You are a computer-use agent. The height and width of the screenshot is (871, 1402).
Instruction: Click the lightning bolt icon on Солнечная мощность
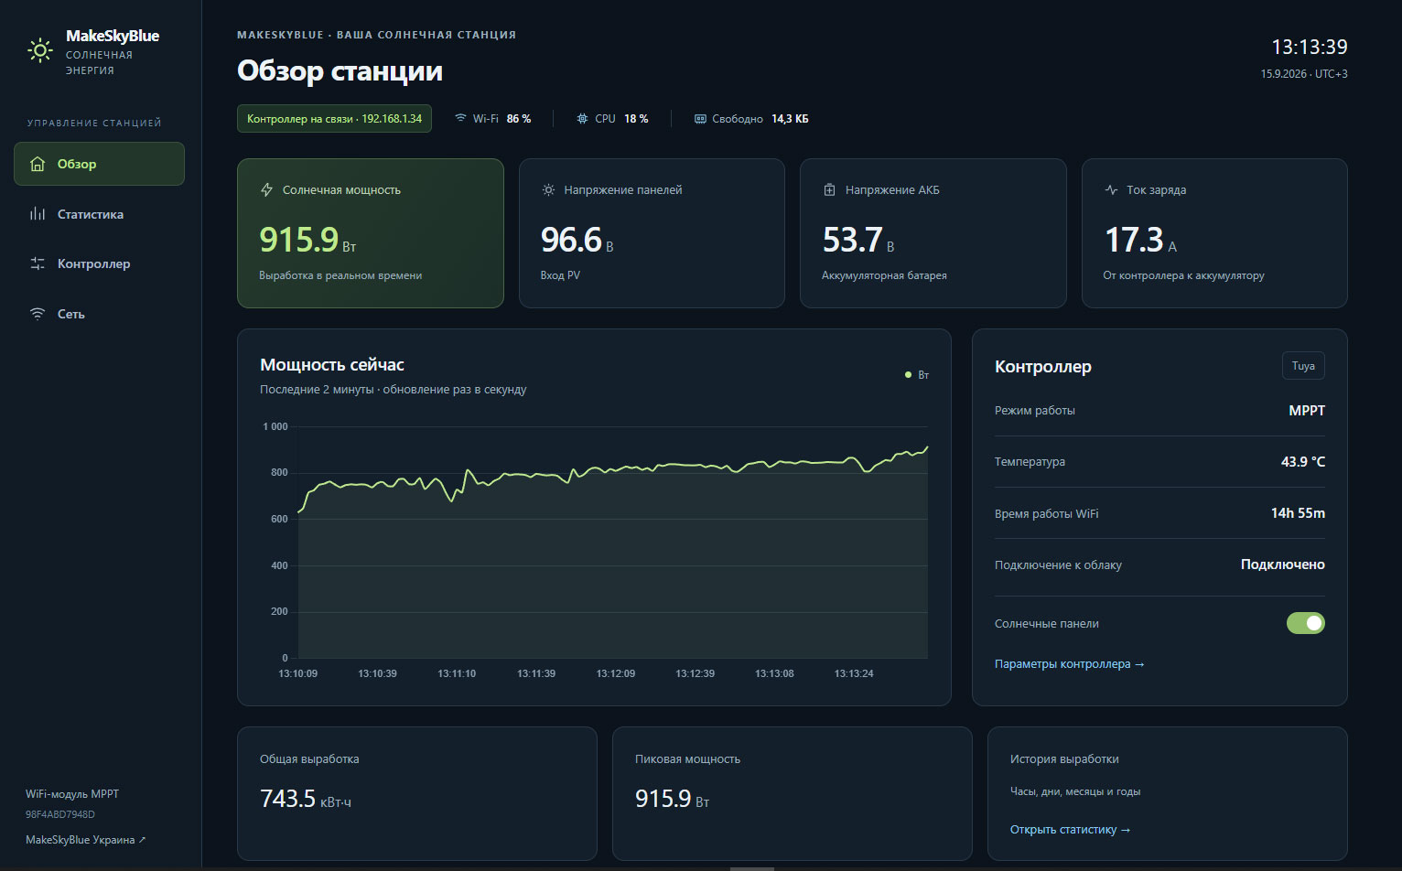267,190
